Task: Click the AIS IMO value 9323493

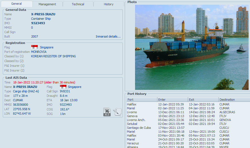Action: (66, 105)
